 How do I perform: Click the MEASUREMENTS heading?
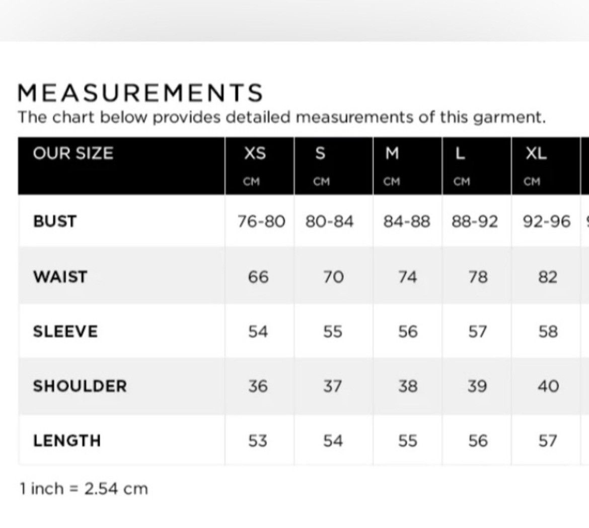(140, 93)
